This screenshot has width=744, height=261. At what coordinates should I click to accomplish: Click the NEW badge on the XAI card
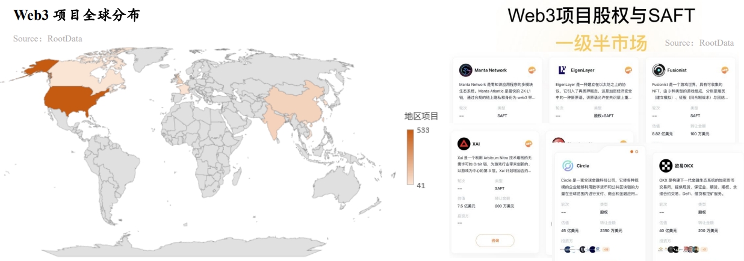[x=529, y=144]
